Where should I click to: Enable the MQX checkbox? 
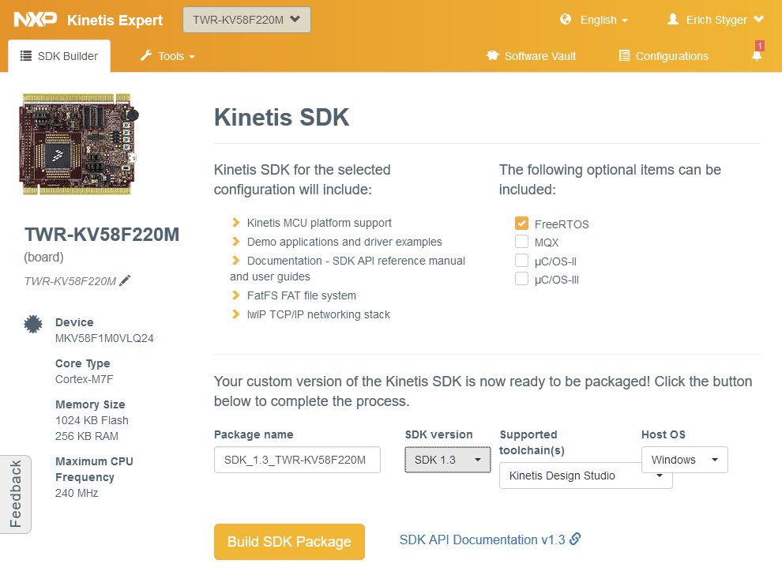point(521,243)
